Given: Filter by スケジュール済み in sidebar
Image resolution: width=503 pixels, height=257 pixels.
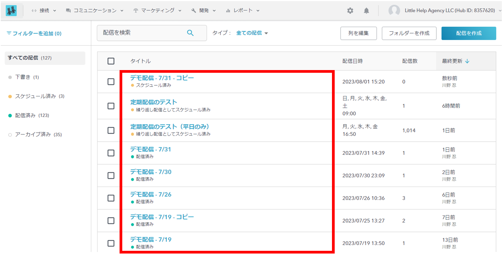Looking at the screenshot, I should 35,96.
